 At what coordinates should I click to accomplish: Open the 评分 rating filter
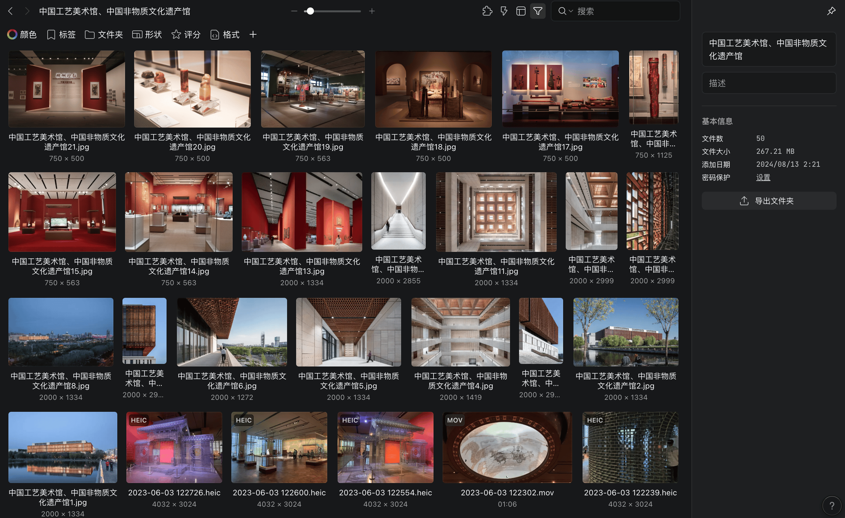pos(186,35)
